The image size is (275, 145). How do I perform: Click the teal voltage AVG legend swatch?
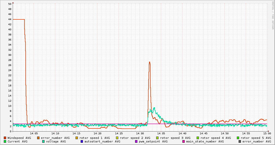[x=44, y=141]
